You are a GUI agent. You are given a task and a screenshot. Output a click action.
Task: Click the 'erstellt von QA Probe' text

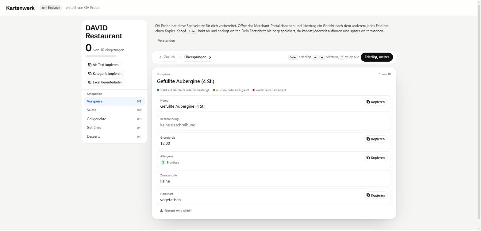[83, 8]
